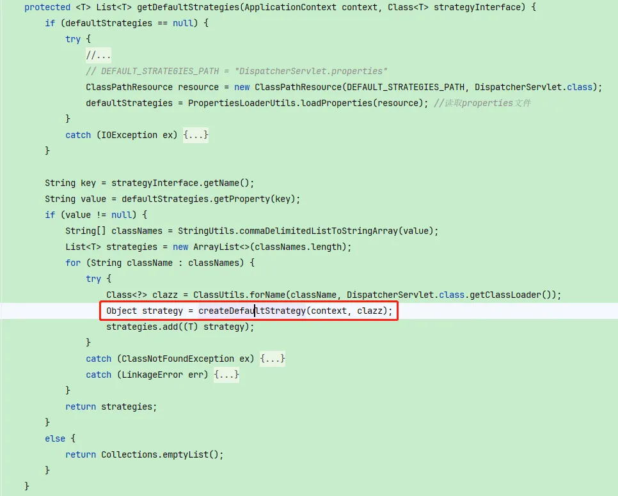The height and width of the screenshot is (496, 618).
Task: Expand the folded '//...' comment block
Action: pos(98,55)
